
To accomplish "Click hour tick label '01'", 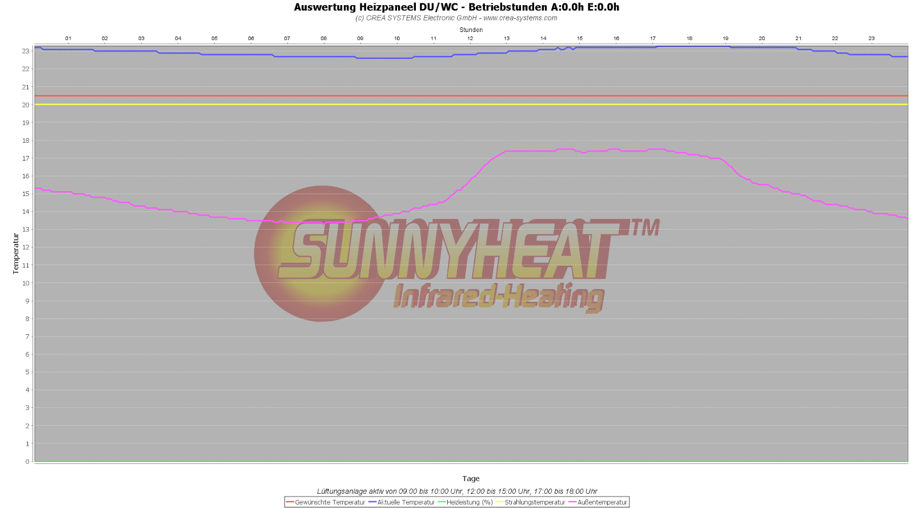I will pyautogui.click(x=69, y=38).
